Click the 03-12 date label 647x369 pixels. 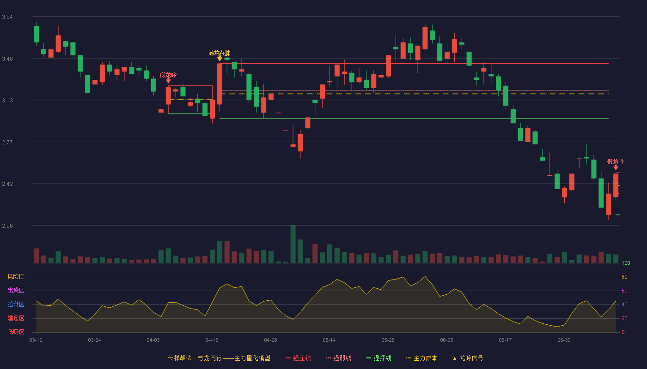pyautogui.click(x=36, y=340)
